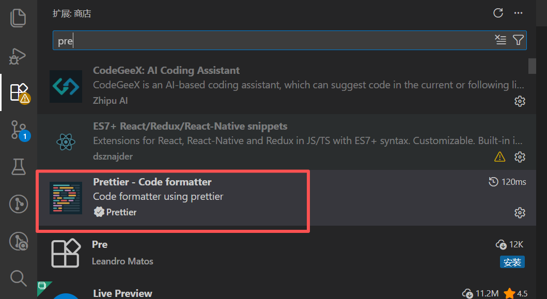Refresh the extensions list
The width and height of the screenshot is (547, 299).
tap(498, 13)
